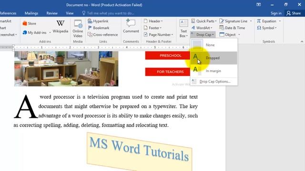Click the large drop cap letter A
The image size is (305, 171).
[25, 106]
